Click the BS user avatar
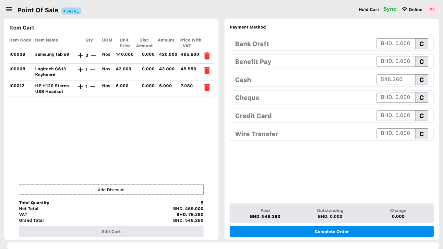This screenshot has height=249, width=443. [432, 9]
